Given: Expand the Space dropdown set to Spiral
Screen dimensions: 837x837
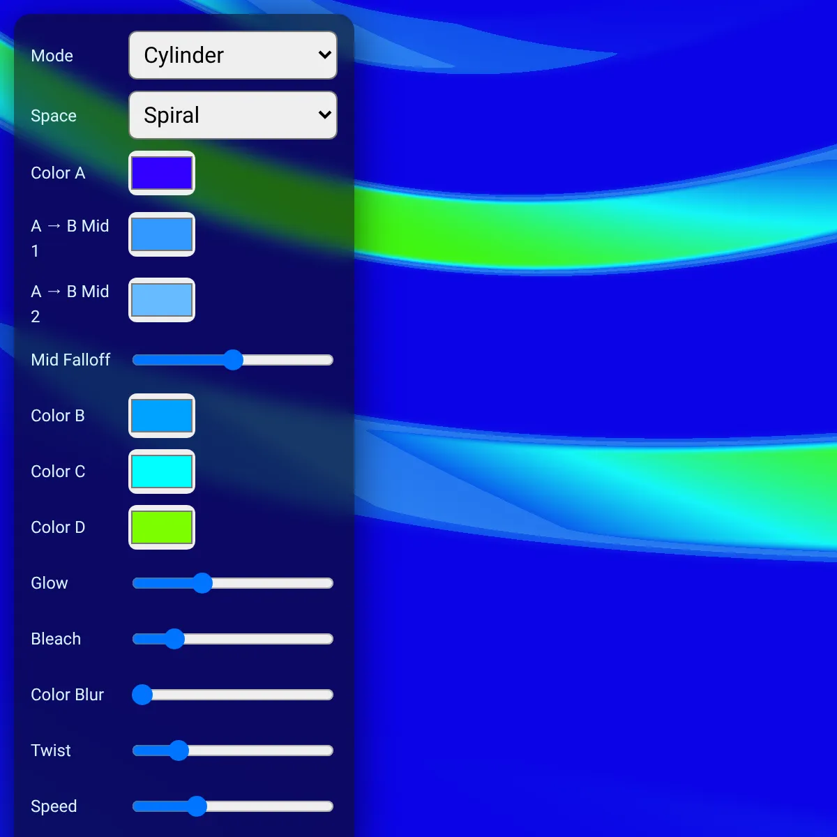Looking at the screenshot, I should 233,115.
